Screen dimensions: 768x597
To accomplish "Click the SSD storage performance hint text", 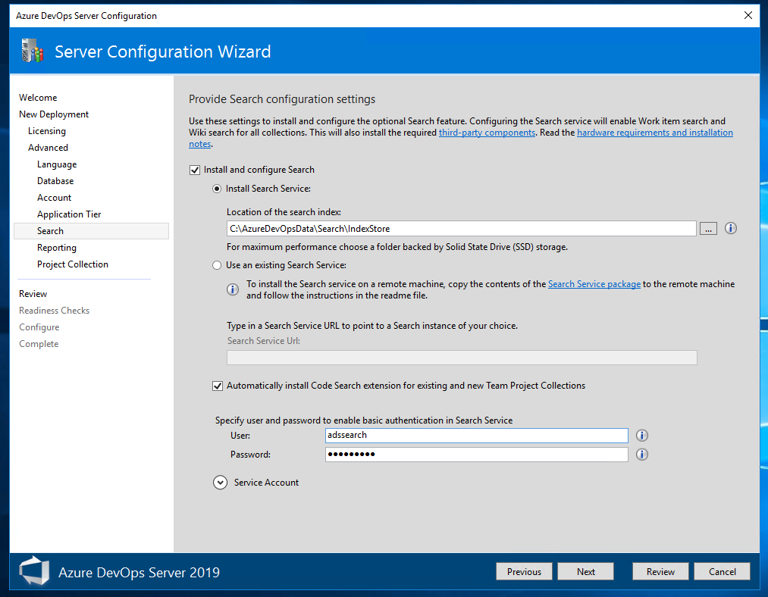I will click(397, 247).
